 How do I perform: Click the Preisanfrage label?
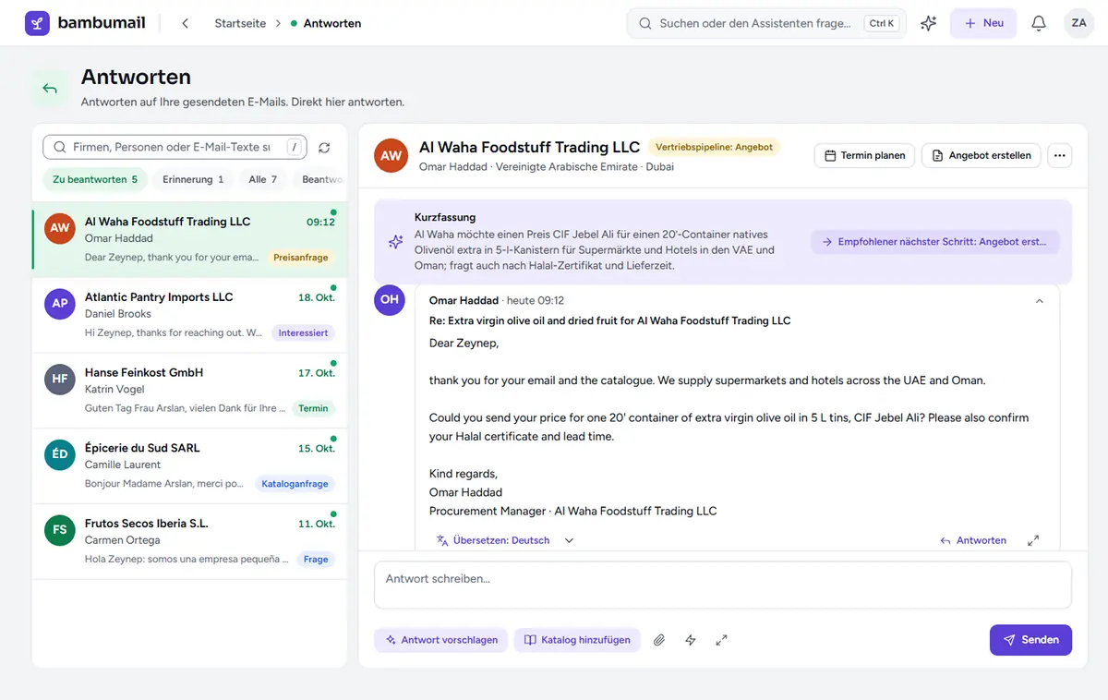point(301,258)
